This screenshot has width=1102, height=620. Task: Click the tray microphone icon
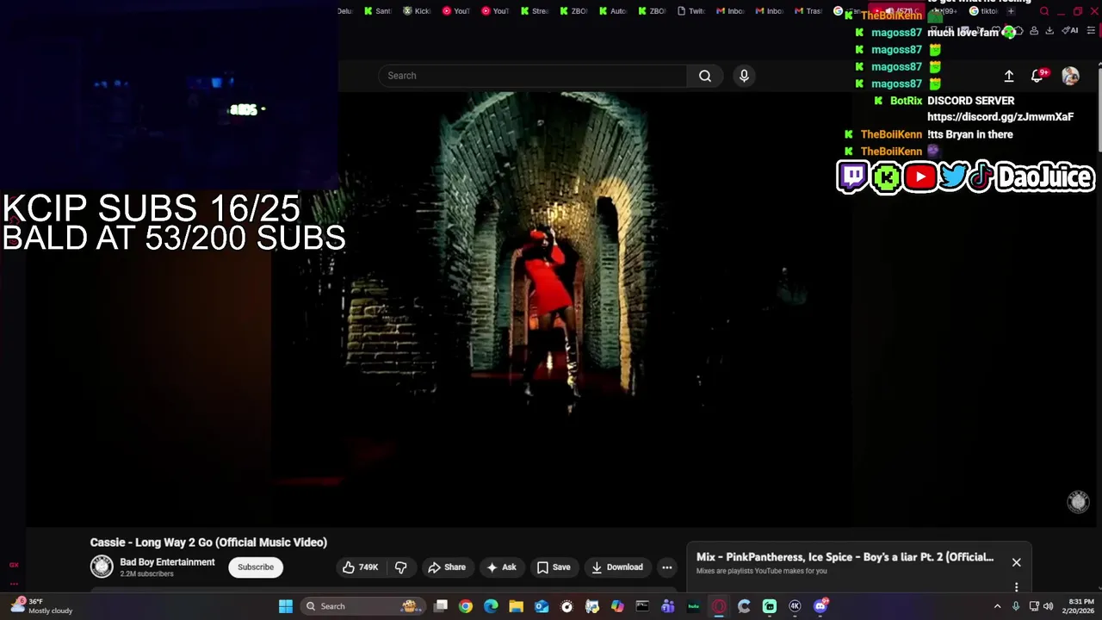click(x=1016, y=606)
